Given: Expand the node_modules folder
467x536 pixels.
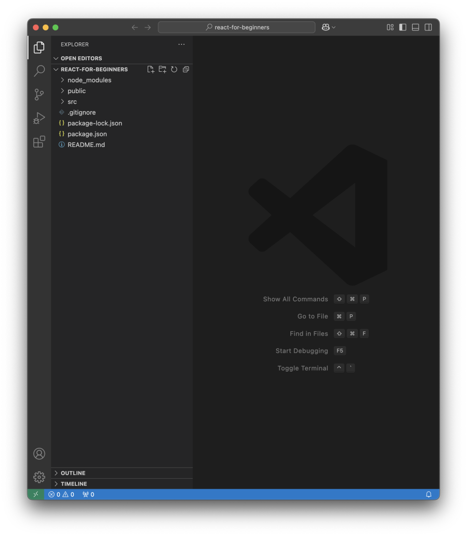Looking at the screenshot, I should (122, 80).
